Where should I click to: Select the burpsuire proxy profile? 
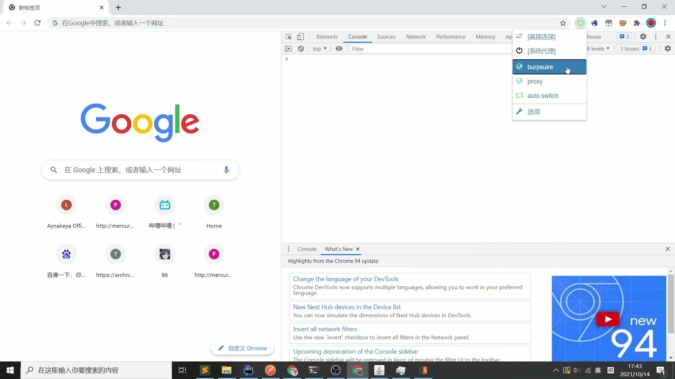pos(549,67)
